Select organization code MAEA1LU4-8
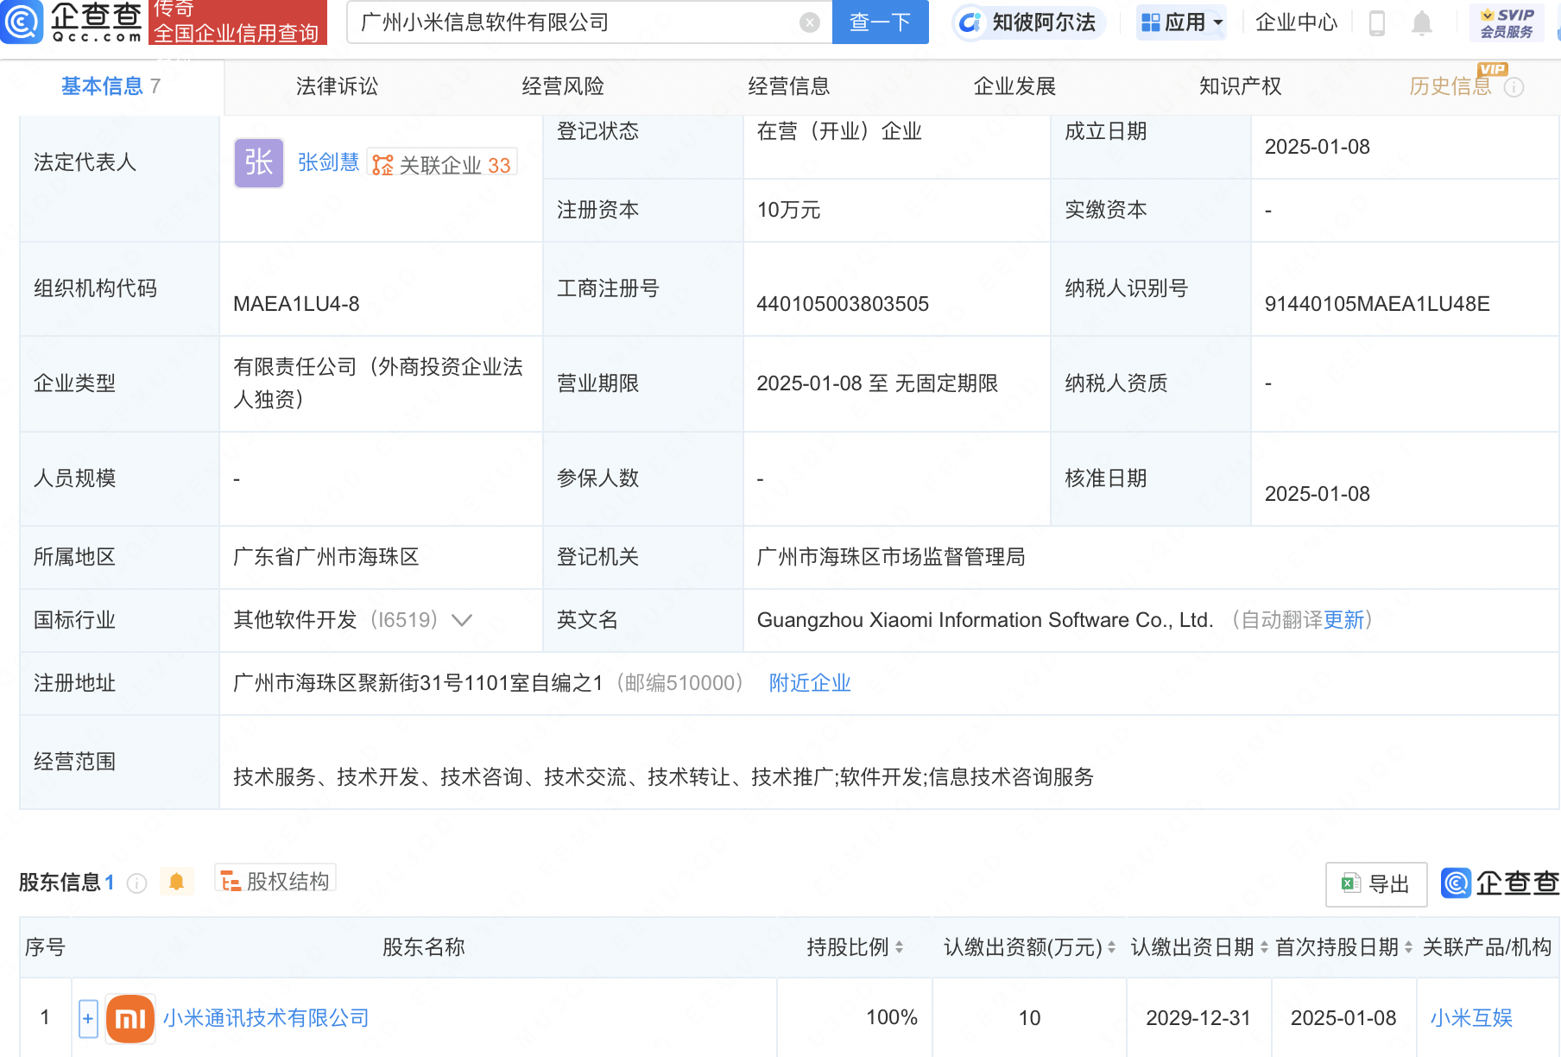This screenshot has width=1561, height=1057. pos(296,304)
